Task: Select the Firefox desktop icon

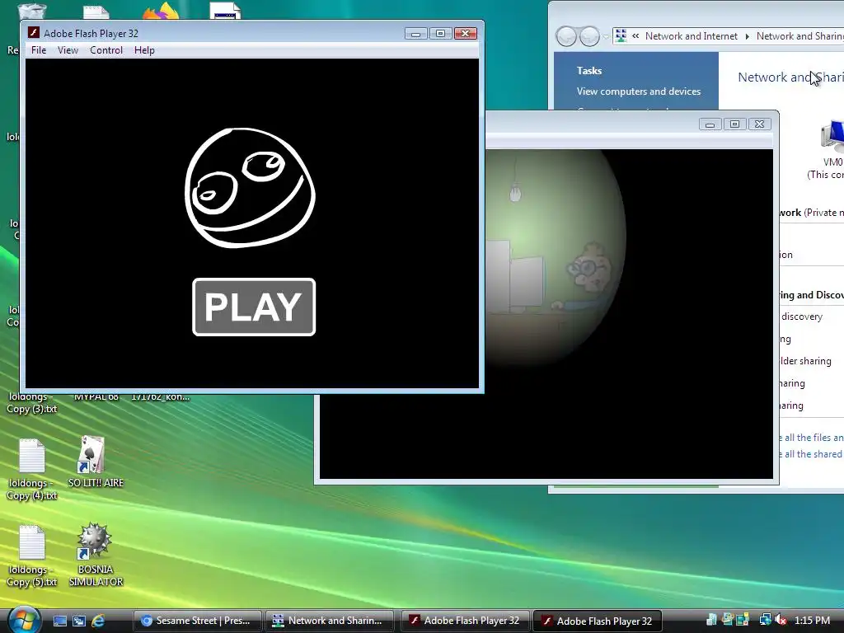Action: click(161, 11)
